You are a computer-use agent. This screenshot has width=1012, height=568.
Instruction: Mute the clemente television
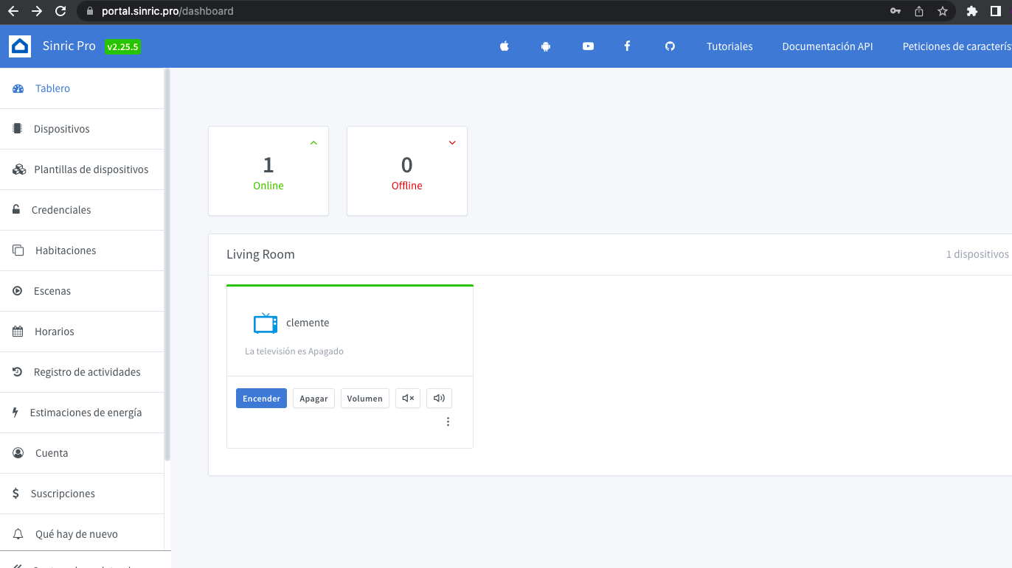[x=408, y=399]
